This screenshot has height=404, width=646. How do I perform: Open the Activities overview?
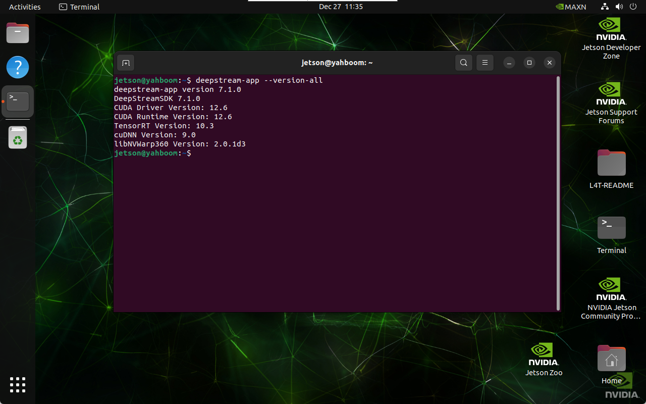24,7
